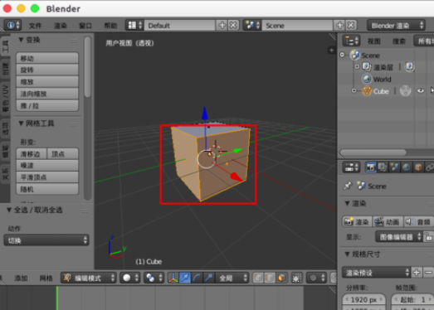The width and height of the screenshot is (434, 310).
Task: Open the 网格 menu in viewport header
Action: [46, 279]
